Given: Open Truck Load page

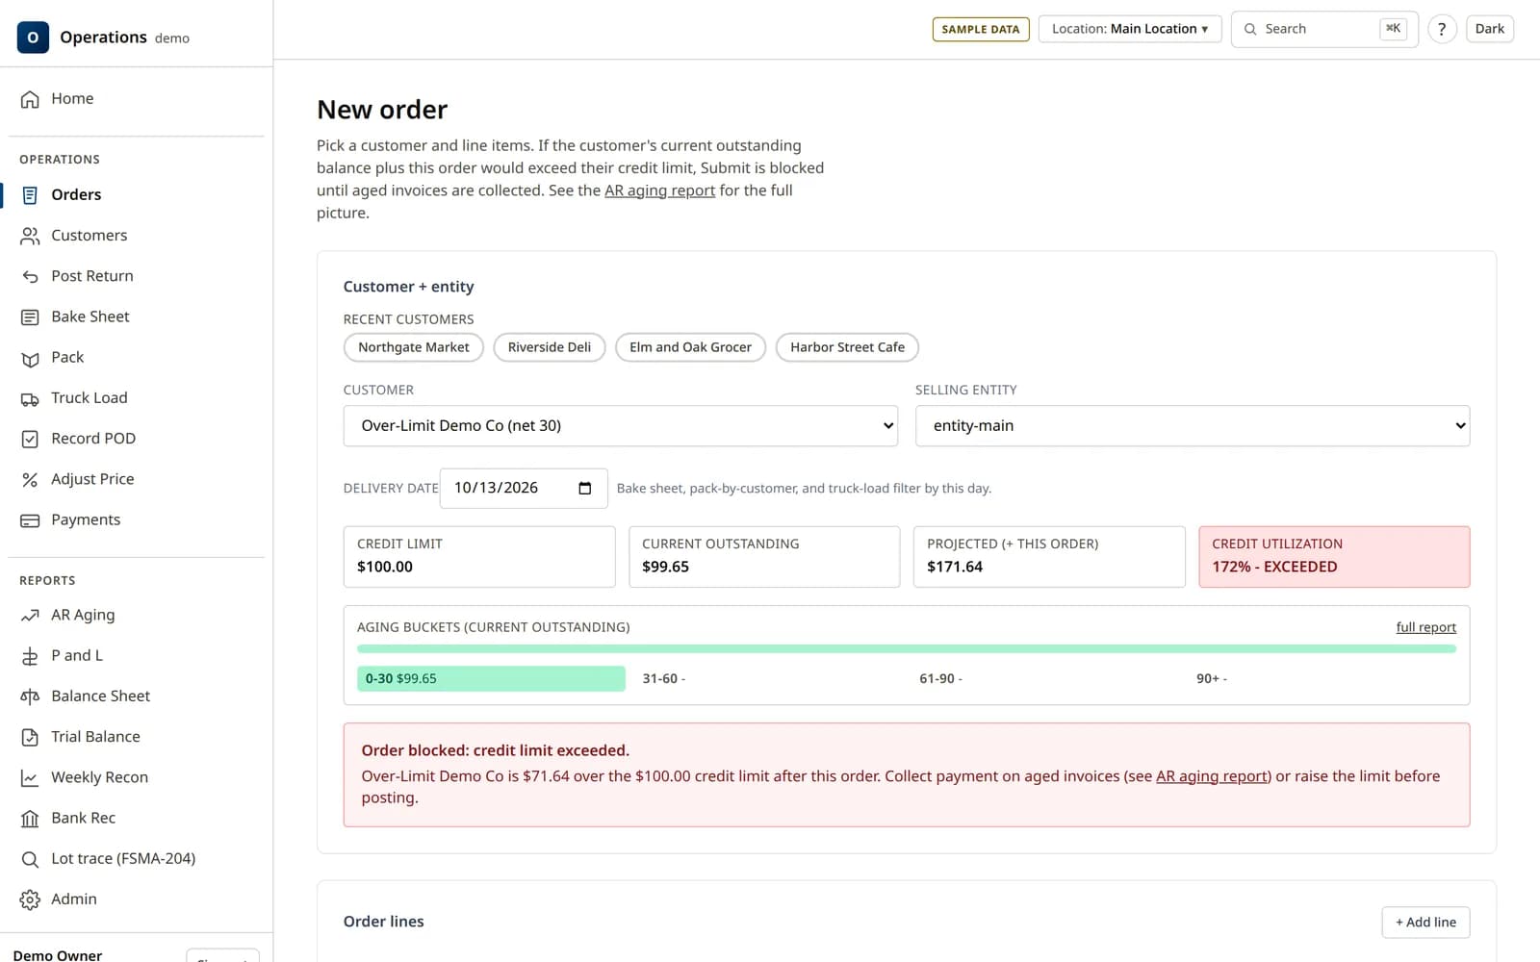Looking at the screenshot, I should tap(136, 397).
